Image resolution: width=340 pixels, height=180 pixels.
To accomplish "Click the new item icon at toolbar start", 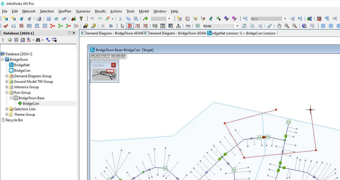I will tap(6, 19).
